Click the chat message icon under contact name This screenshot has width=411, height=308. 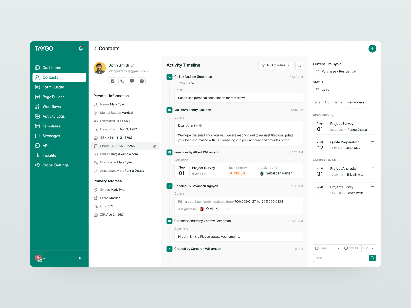pos(132,81)
